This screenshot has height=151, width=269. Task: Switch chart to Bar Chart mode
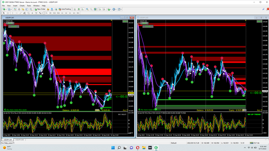[x=75, y=9]
